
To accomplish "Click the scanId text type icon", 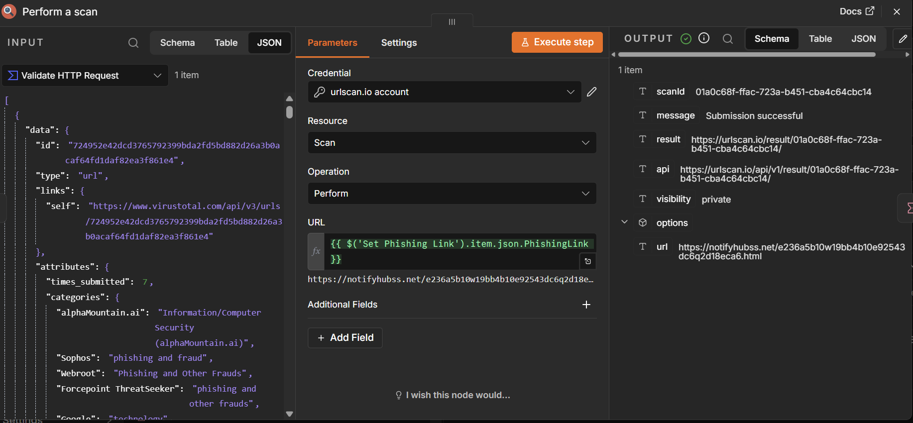I will coord(643,92).
